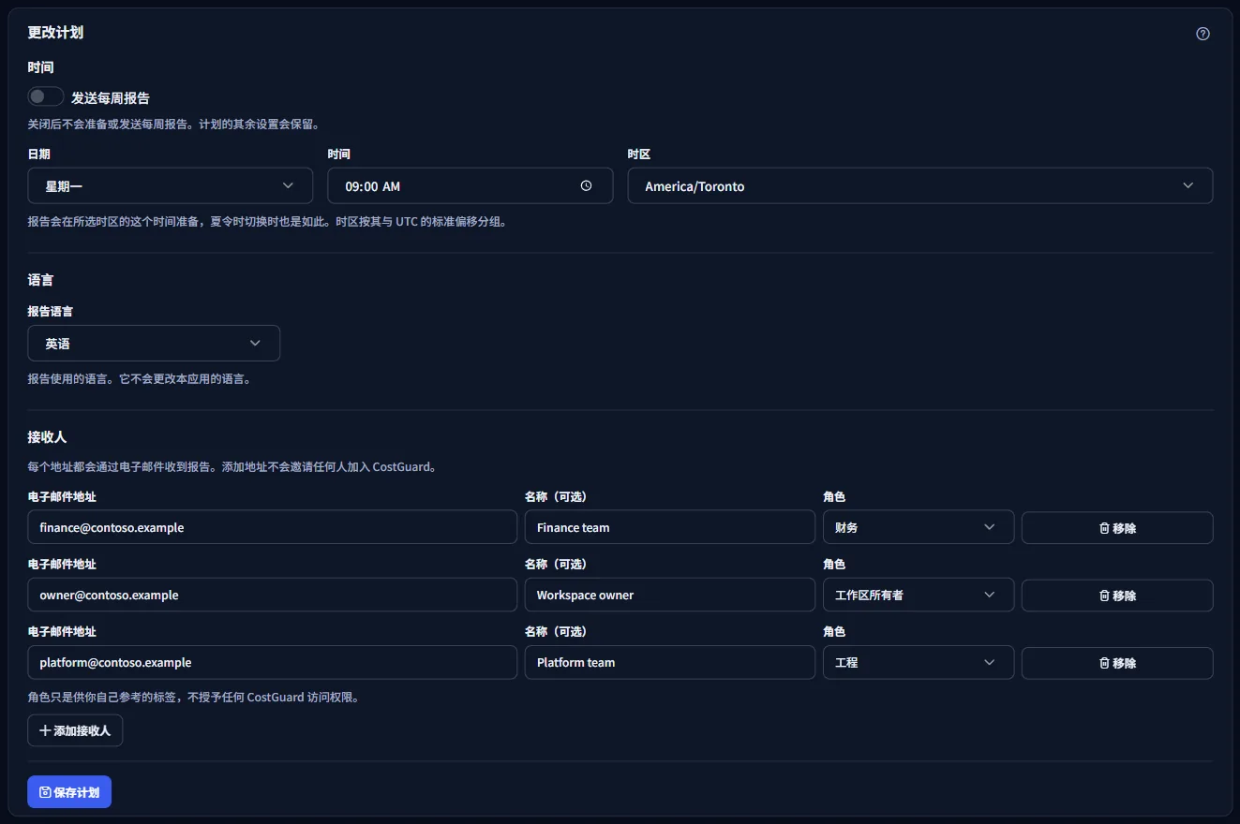Click the 报告会在所选时区的这个时间准备 hint text
The width and height of the screenshot is (1240, 824).
tap(268, 222)
